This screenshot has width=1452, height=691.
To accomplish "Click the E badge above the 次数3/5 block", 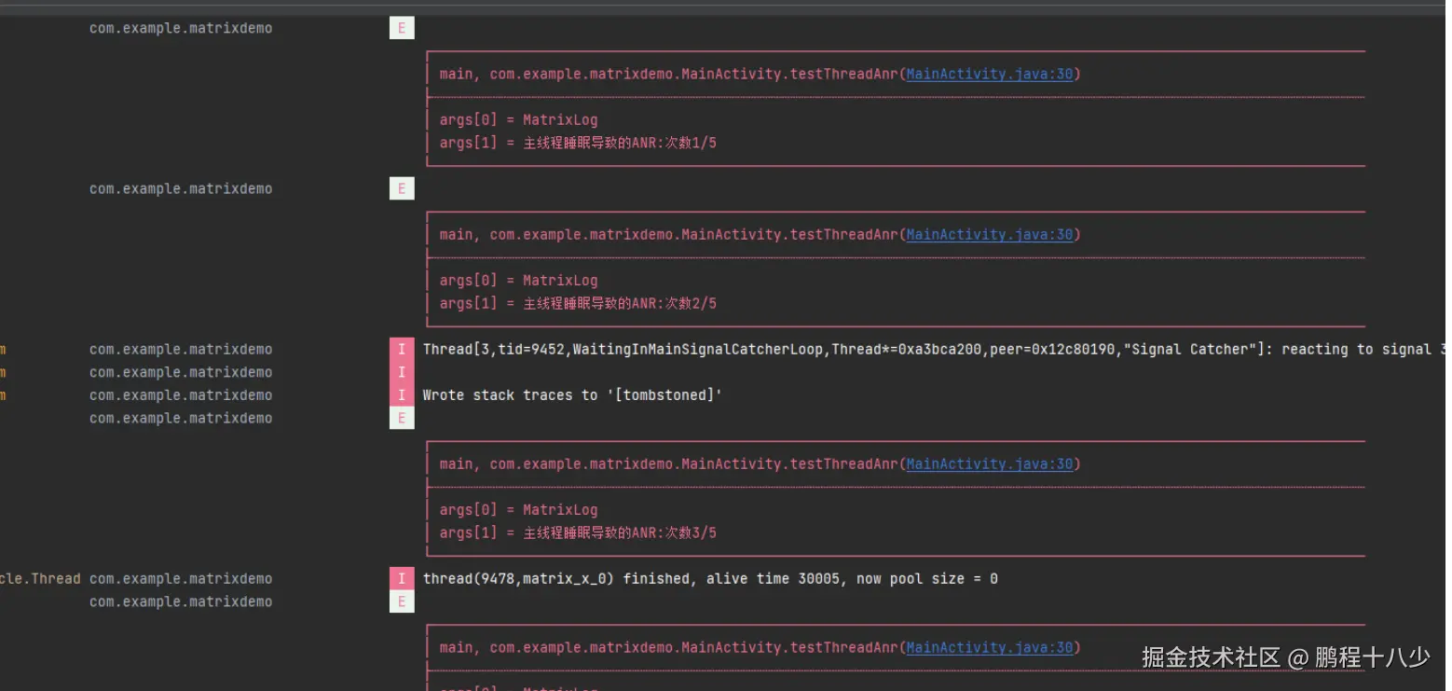I will (x=402, y=419).
